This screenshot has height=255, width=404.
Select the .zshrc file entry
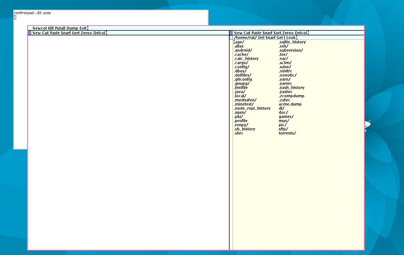[x=285, y=100]
